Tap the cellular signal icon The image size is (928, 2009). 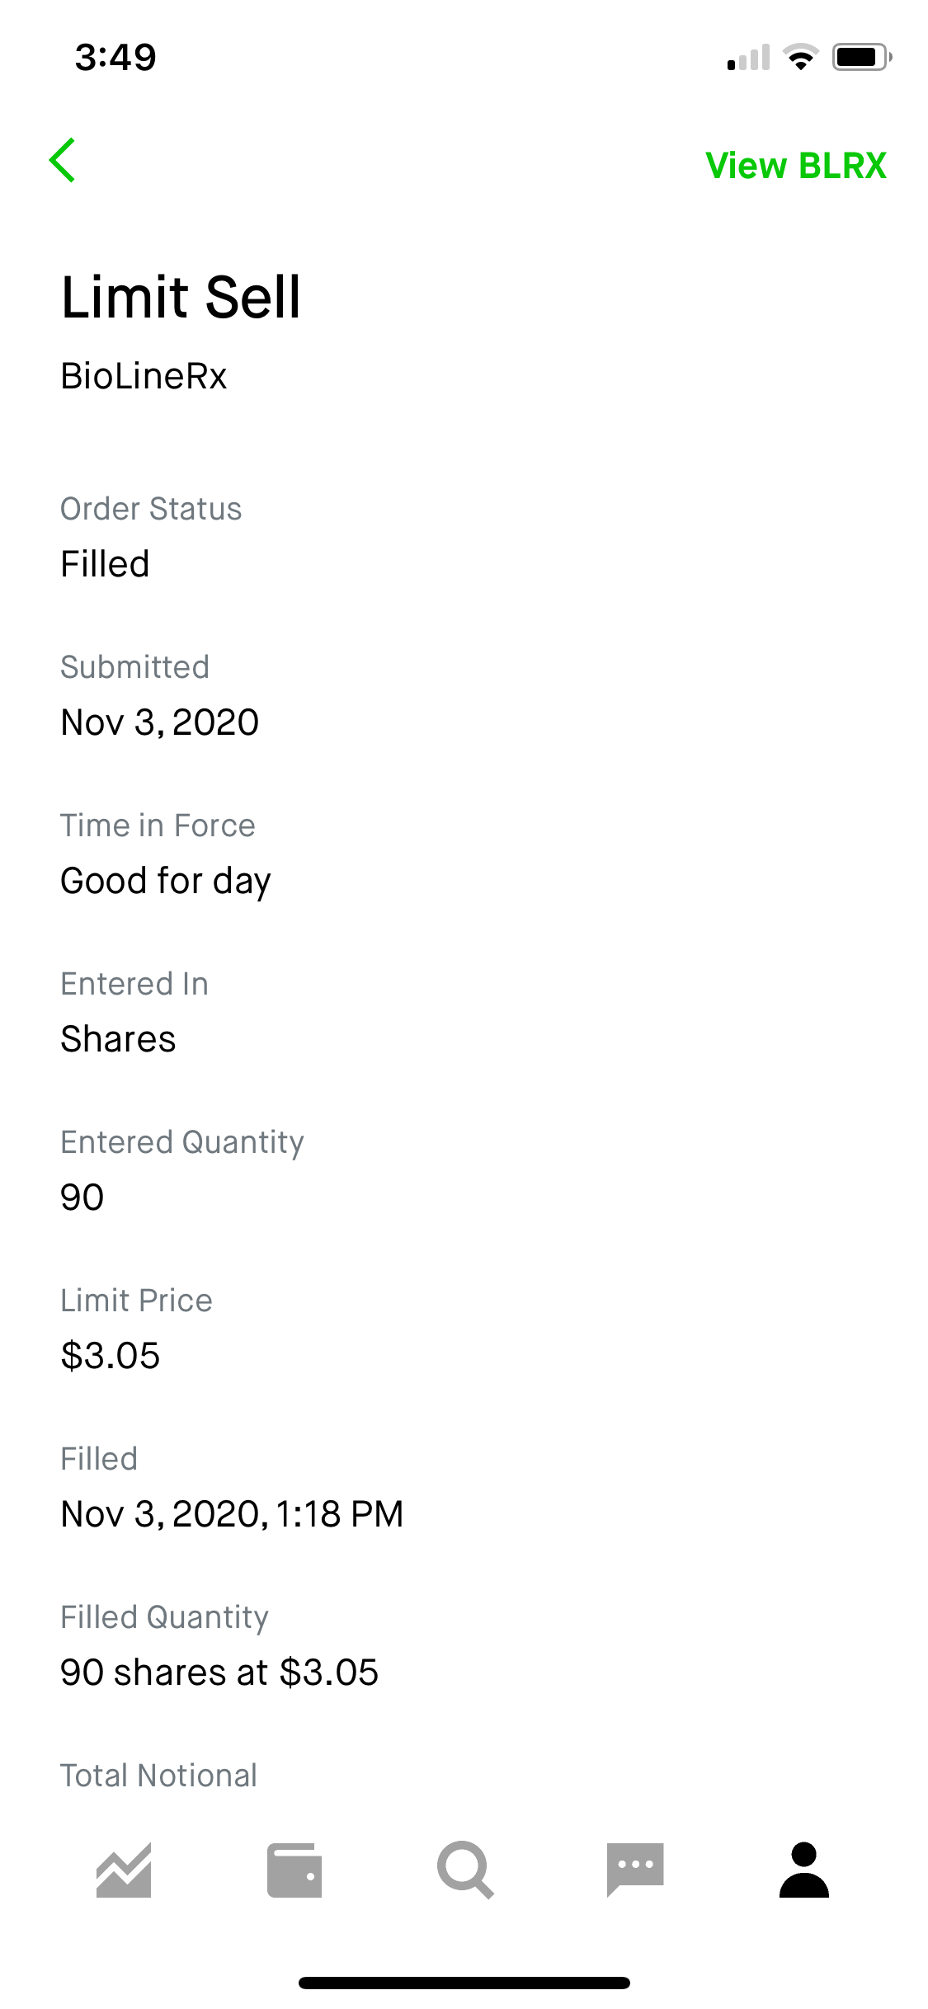click(x=748, y=58)
